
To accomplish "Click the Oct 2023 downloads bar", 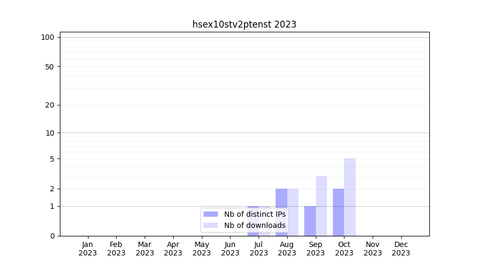I will pos(350,197).
